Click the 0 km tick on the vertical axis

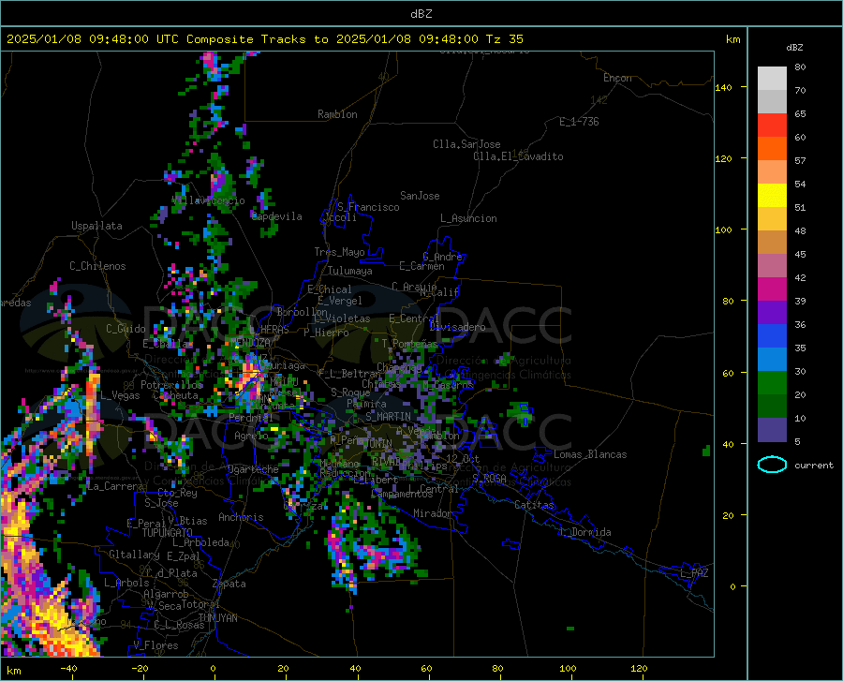tap(732, 586)
